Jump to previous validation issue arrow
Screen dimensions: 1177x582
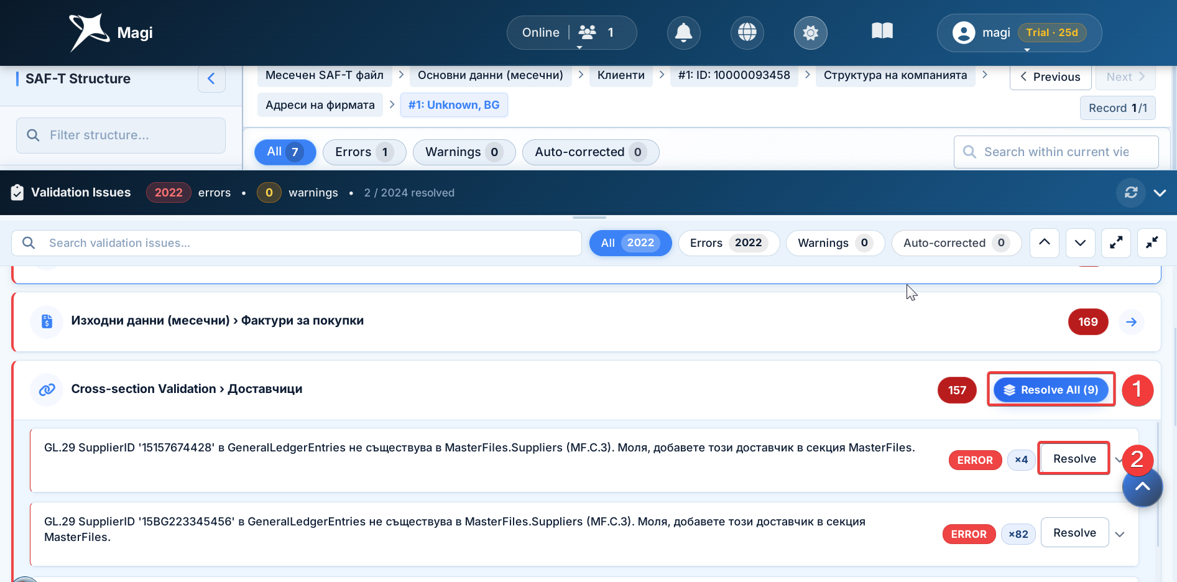1045,242
